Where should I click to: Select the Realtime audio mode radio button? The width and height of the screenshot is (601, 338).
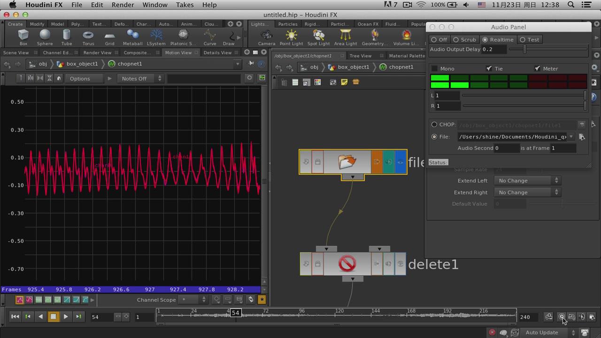[x=485, y=40]
